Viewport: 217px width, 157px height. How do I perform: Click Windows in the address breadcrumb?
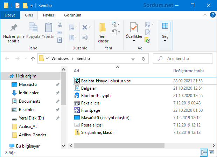pos(60,59)
